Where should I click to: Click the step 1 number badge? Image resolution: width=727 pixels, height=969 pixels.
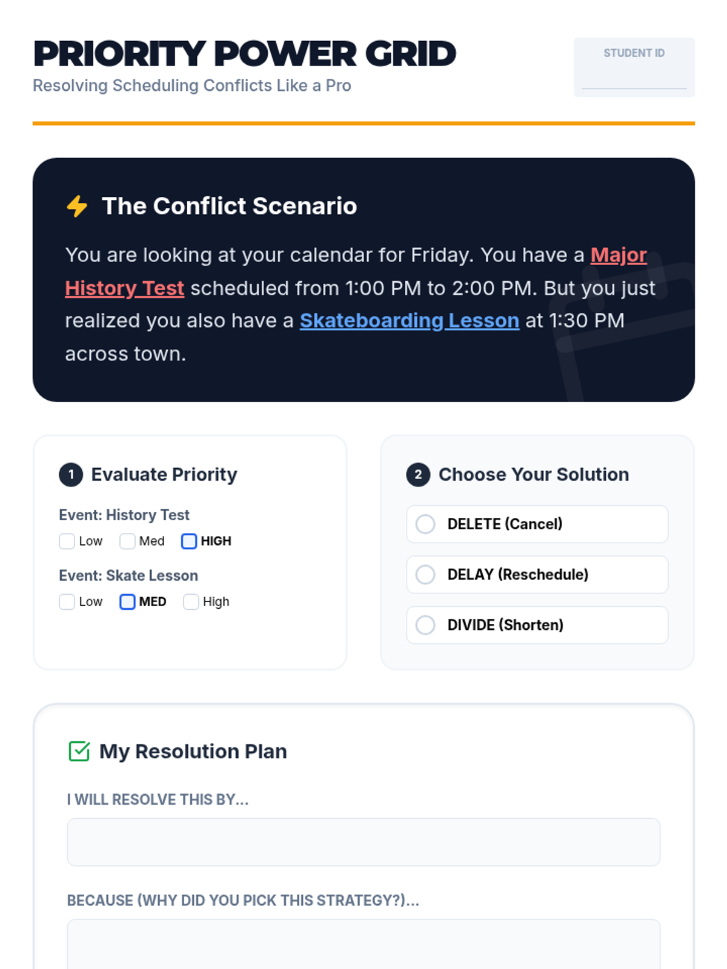coord(71,475)
